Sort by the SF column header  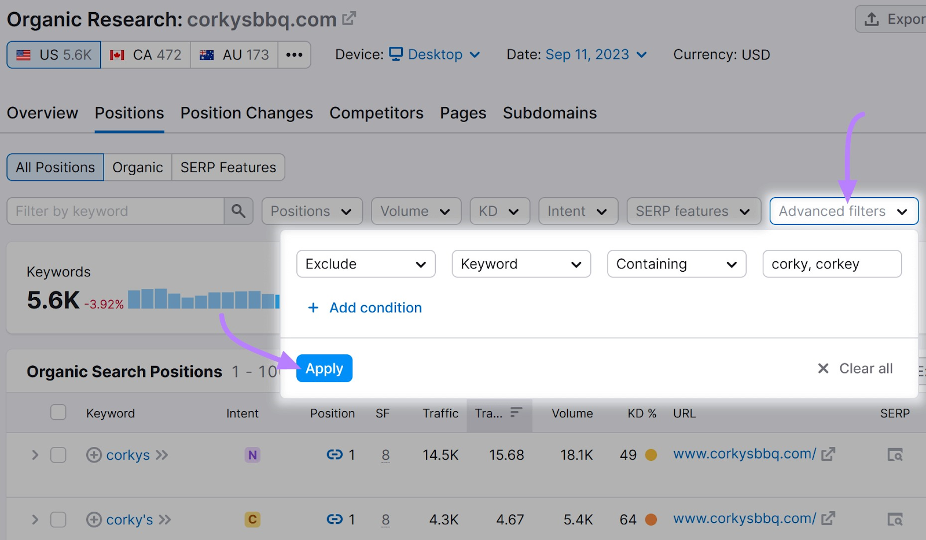383,413
